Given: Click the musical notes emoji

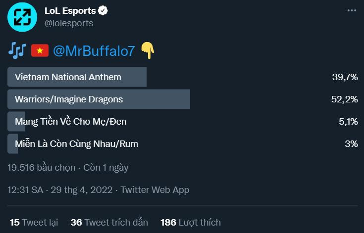Looking at the screenshot, I should click(17, 50).
